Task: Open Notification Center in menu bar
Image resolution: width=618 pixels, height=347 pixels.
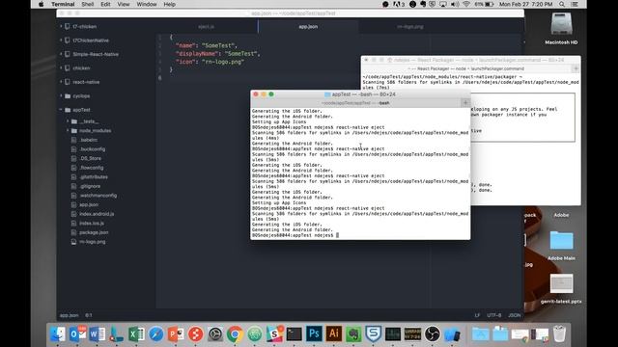Action: pyautogui.click(x=575, y=4)
